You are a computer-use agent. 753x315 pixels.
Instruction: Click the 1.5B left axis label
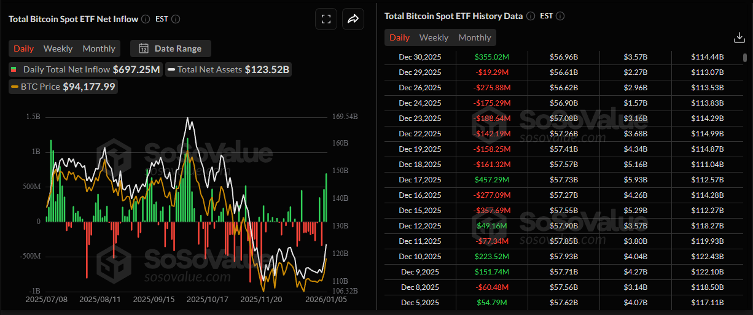[x=33, y=116]
